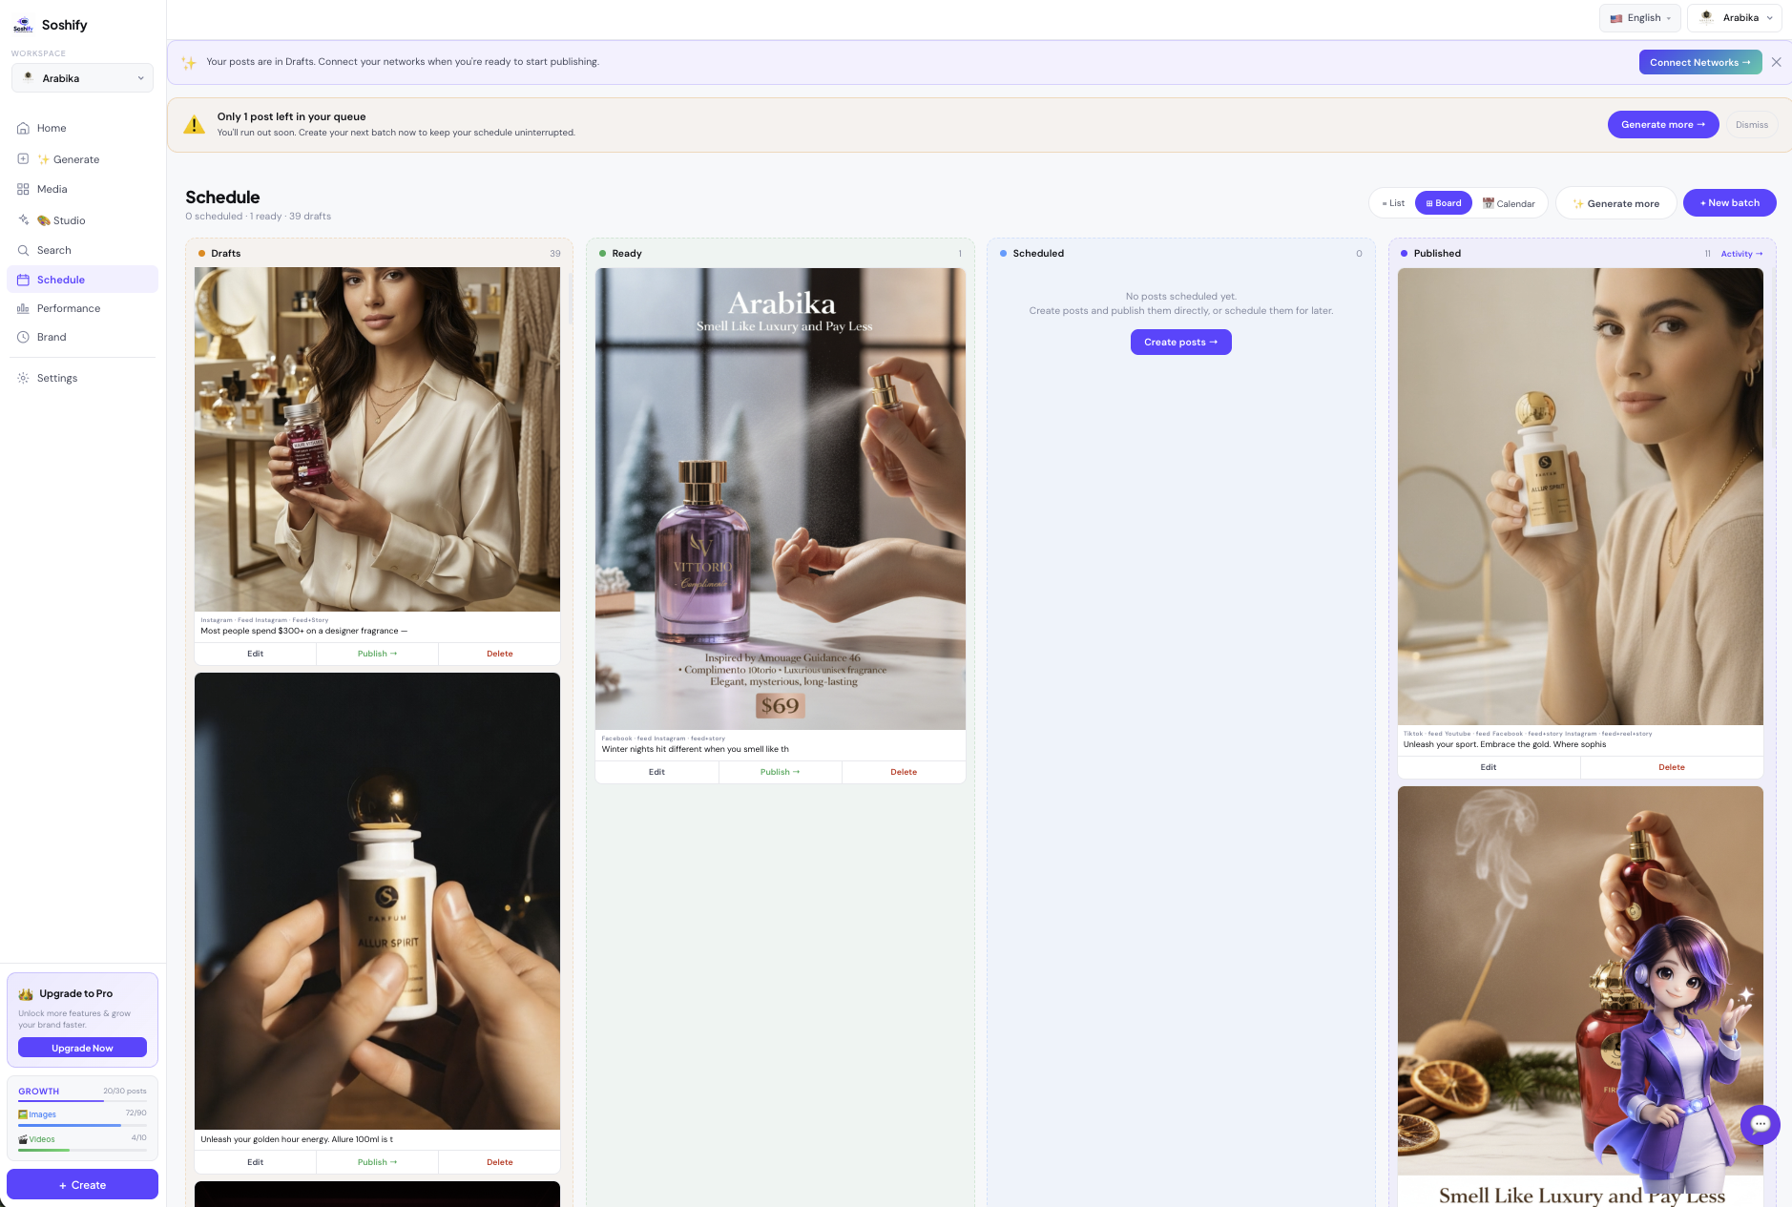Click the "0 scheduled · 1 ready · 39 drafts" summary
1792x1207 pixels.
[258, 217]
